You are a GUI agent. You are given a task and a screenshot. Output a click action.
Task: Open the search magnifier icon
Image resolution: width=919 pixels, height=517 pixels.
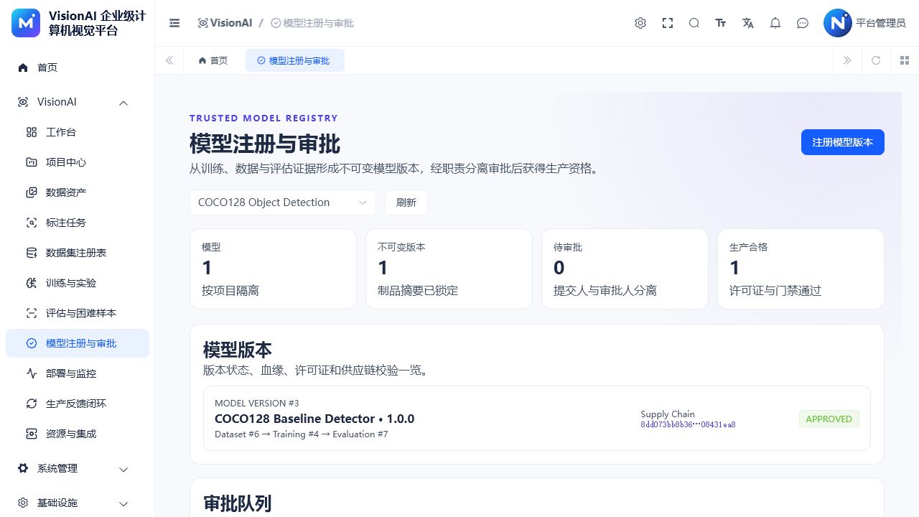694,23
